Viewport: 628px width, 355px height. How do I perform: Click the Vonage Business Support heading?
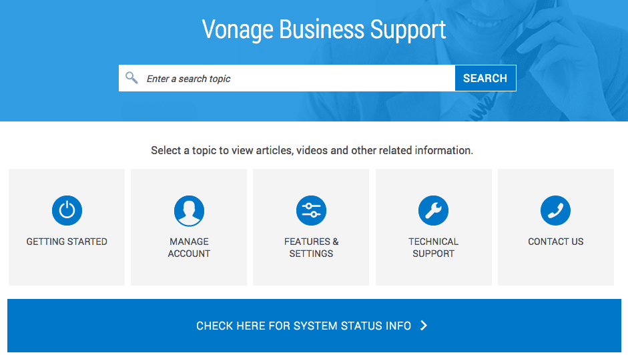coord(324,29)
